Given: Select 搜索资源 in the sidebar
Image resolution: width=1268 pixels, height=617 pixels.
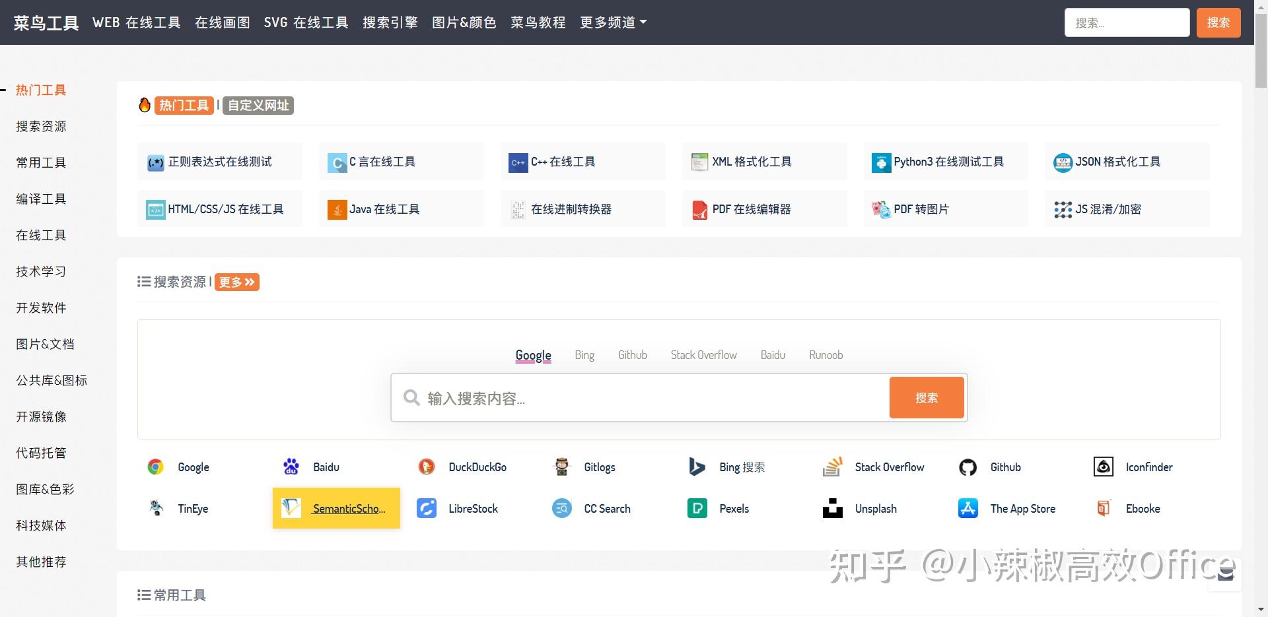Looking at the screenshot, I should [41, 126].
